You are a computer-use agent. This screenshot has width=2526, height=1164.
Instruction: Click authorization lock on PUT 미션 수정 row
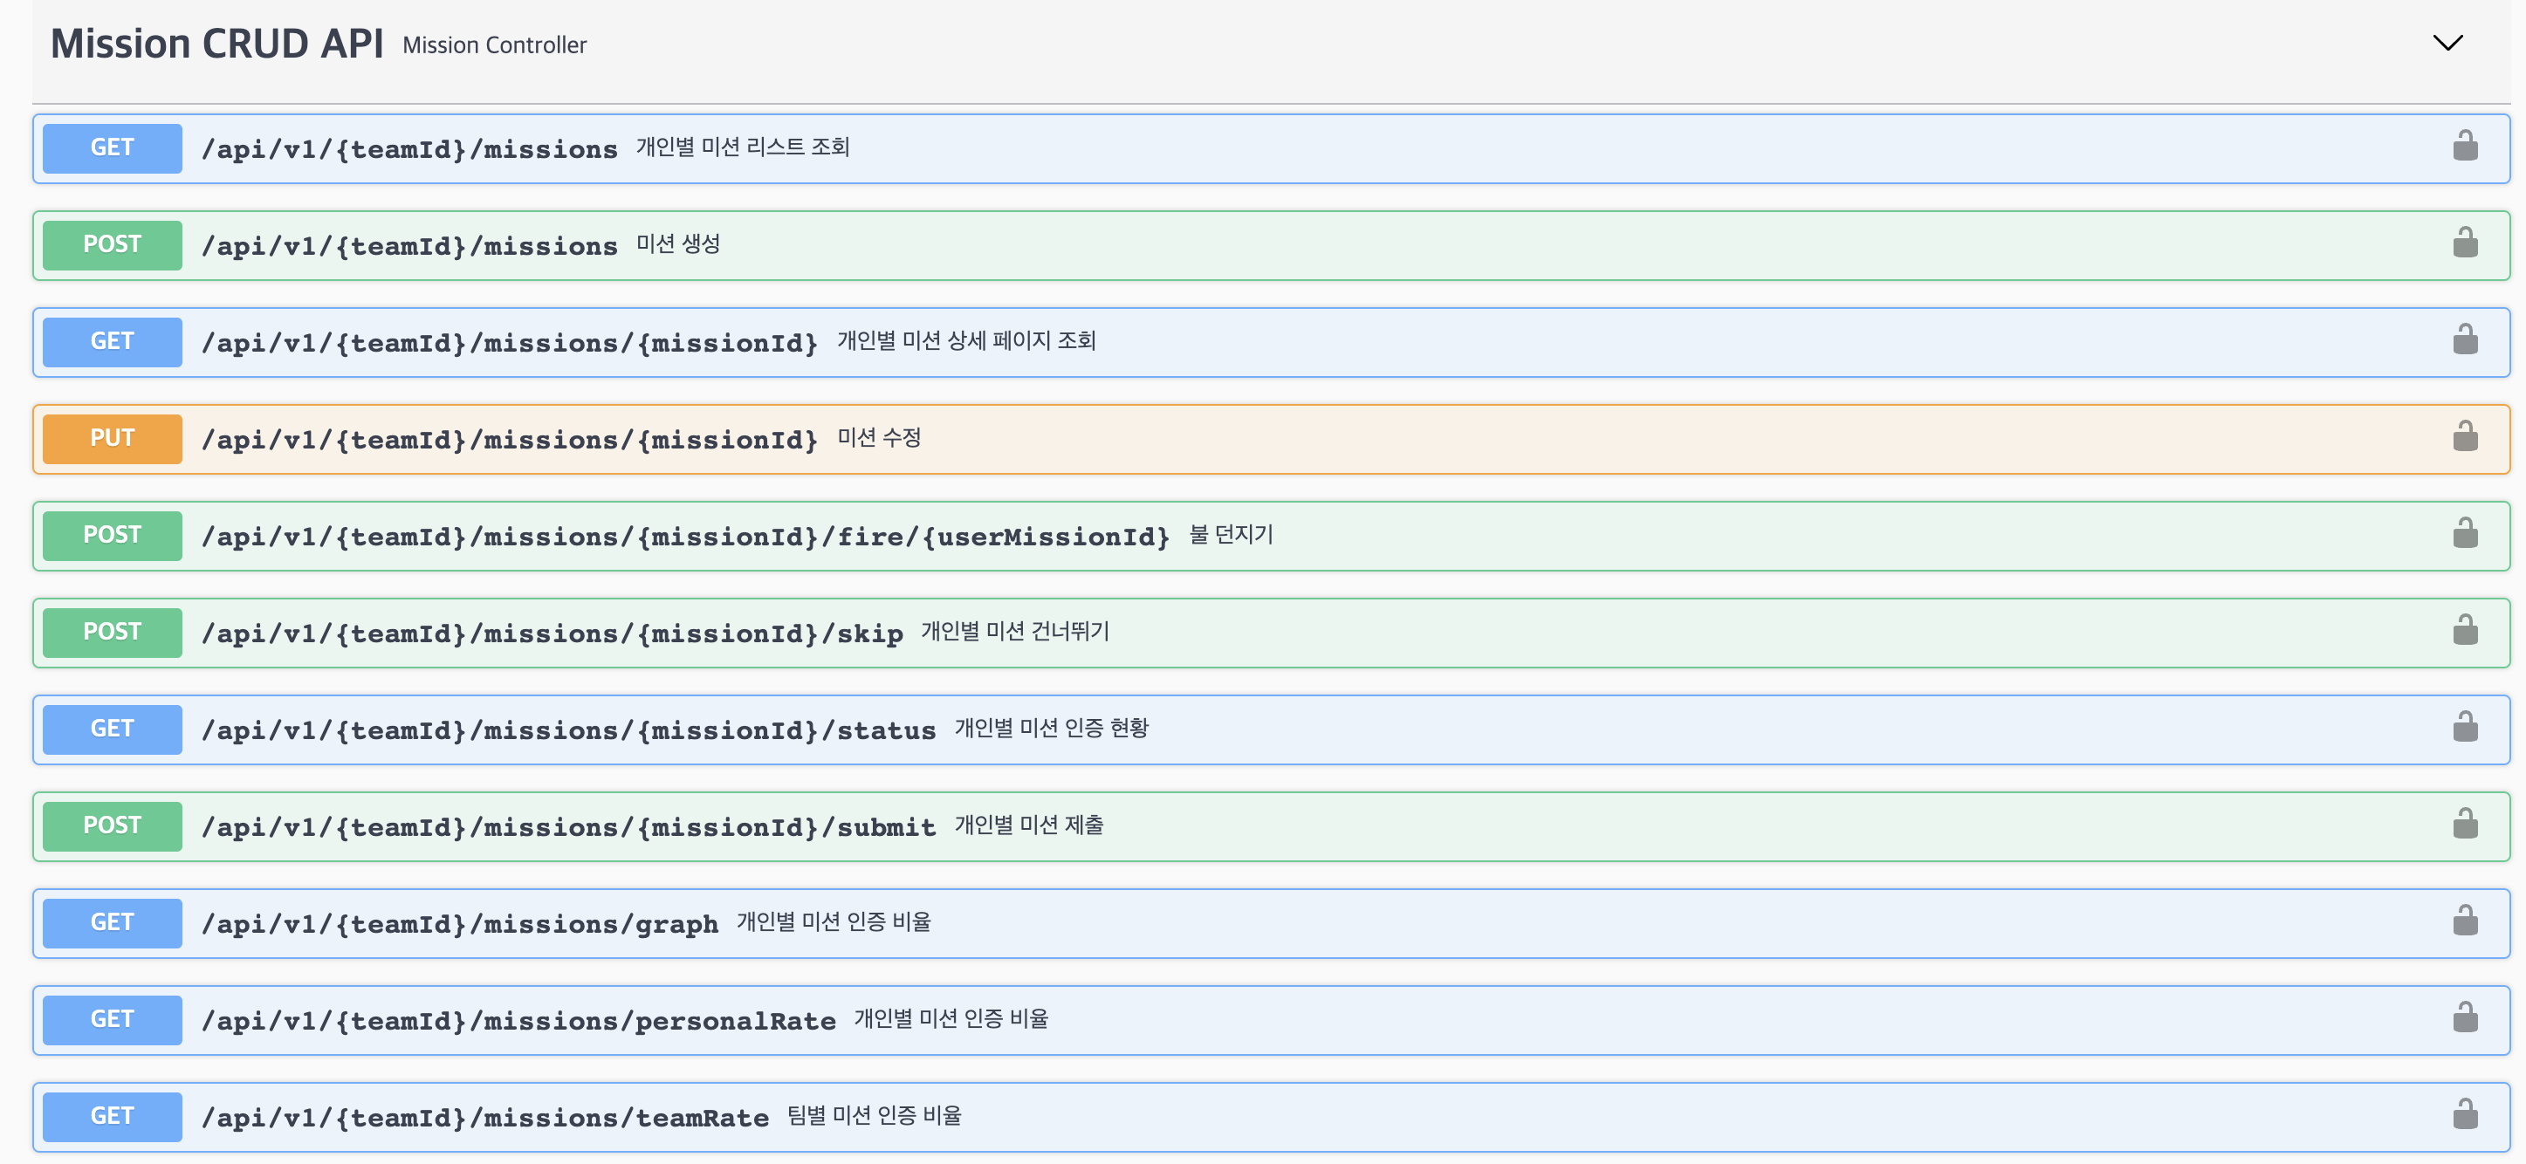tap(2464, 437)
